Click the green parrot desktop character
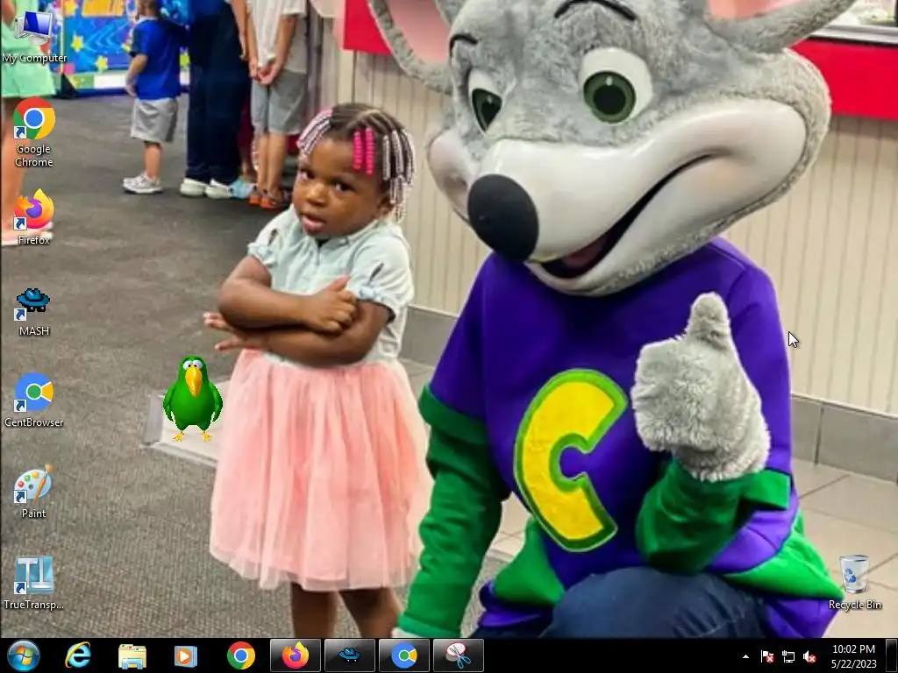Screen dimensions: 898x673 tap(192, 399)
